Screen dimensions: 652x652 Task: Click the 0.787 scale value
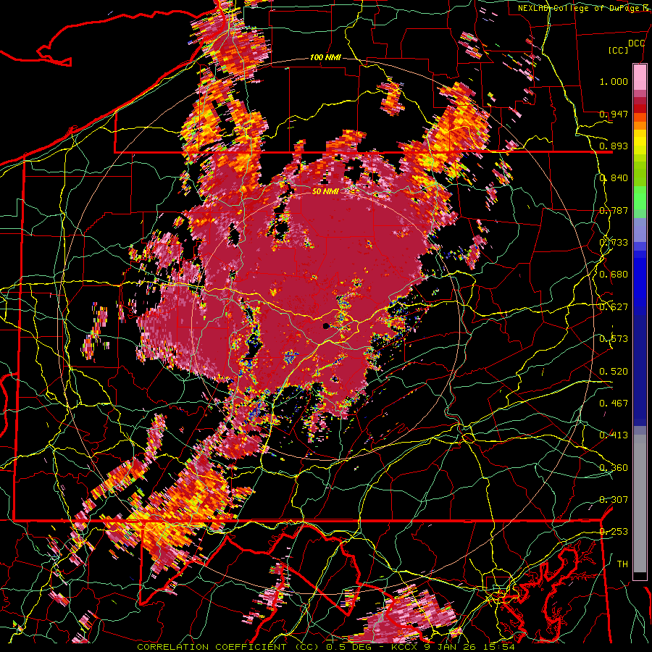[614, 210]
